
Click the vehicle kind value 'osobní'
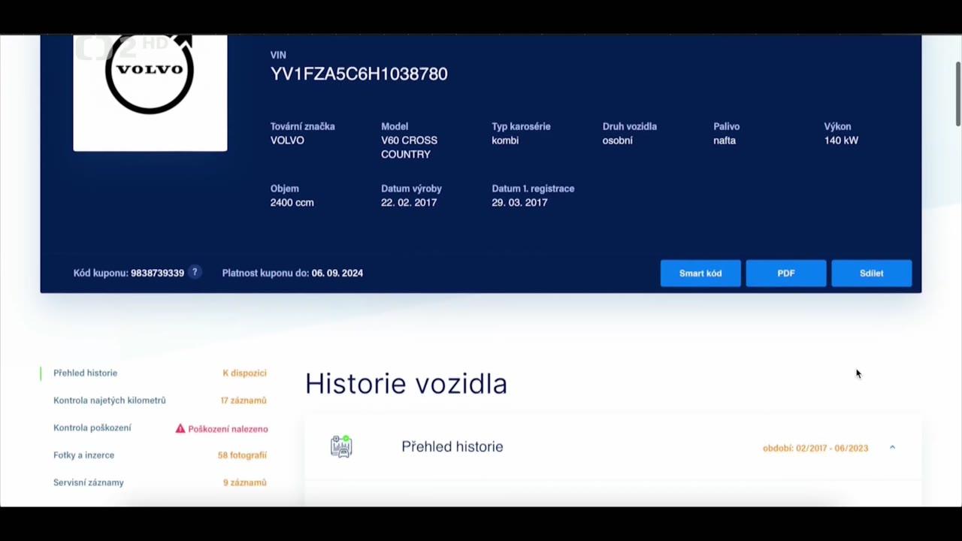pyautogui.click(x=618, y=141)
